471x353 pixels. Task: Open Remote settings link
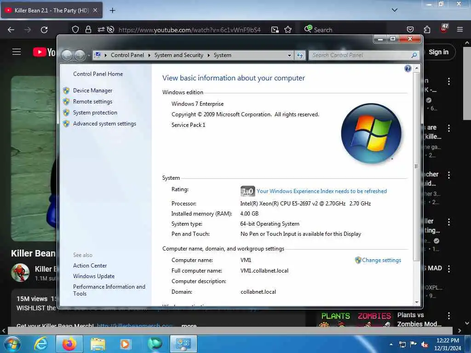click(x=92, y=102)
